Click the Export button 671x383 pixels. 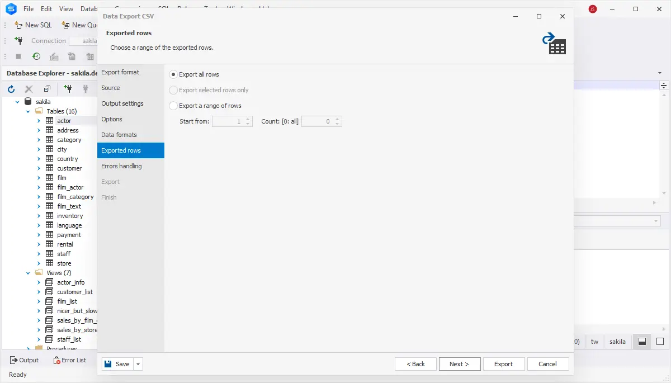tap(503, 364)
